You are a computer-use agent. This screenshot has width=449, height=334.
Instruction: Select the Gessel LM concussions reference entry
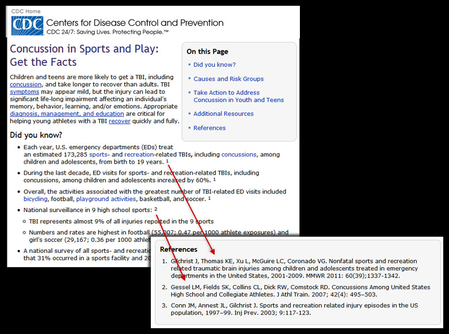[x=299, y=291]
